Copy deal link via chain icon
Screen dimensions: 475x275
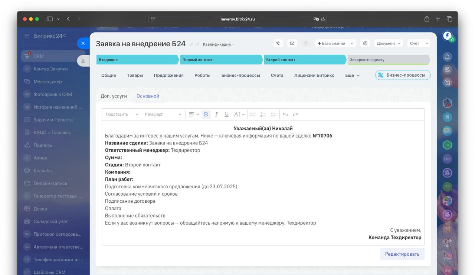(x=197, y=44)
